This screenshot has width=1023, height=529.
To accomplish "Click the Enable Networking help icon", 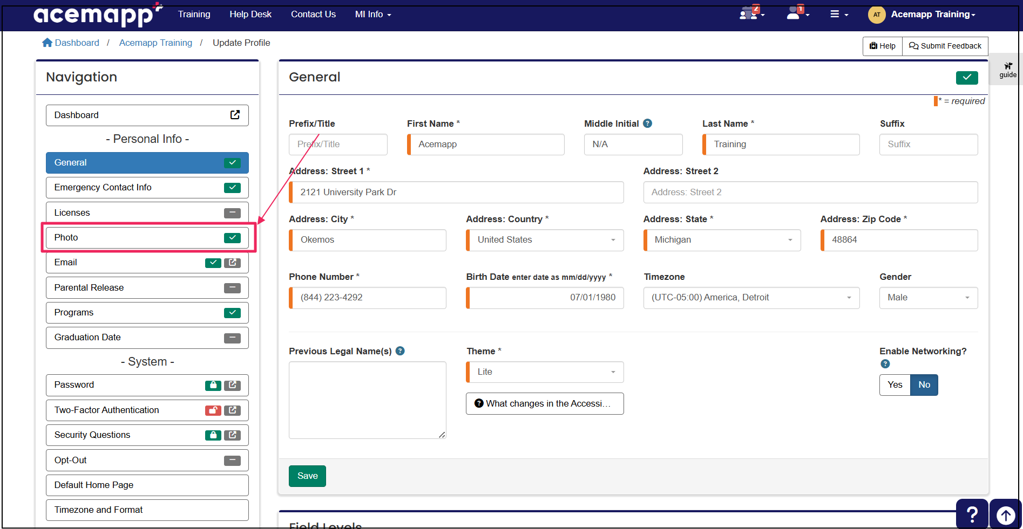I will (x=885, y=364).
